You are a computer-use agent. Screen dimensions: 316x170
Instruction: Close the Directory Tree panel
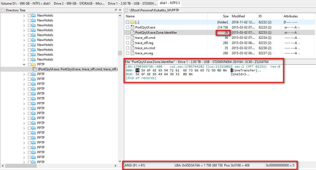point(120,10)
